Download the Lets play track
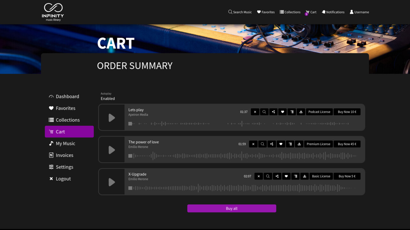The width and height of the screenshot is (410, 230). pos(301,112)
